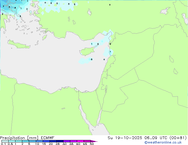Click the legend arrow tip above 50
Viewport: 188px width, 145px height.
click(94, 141)
